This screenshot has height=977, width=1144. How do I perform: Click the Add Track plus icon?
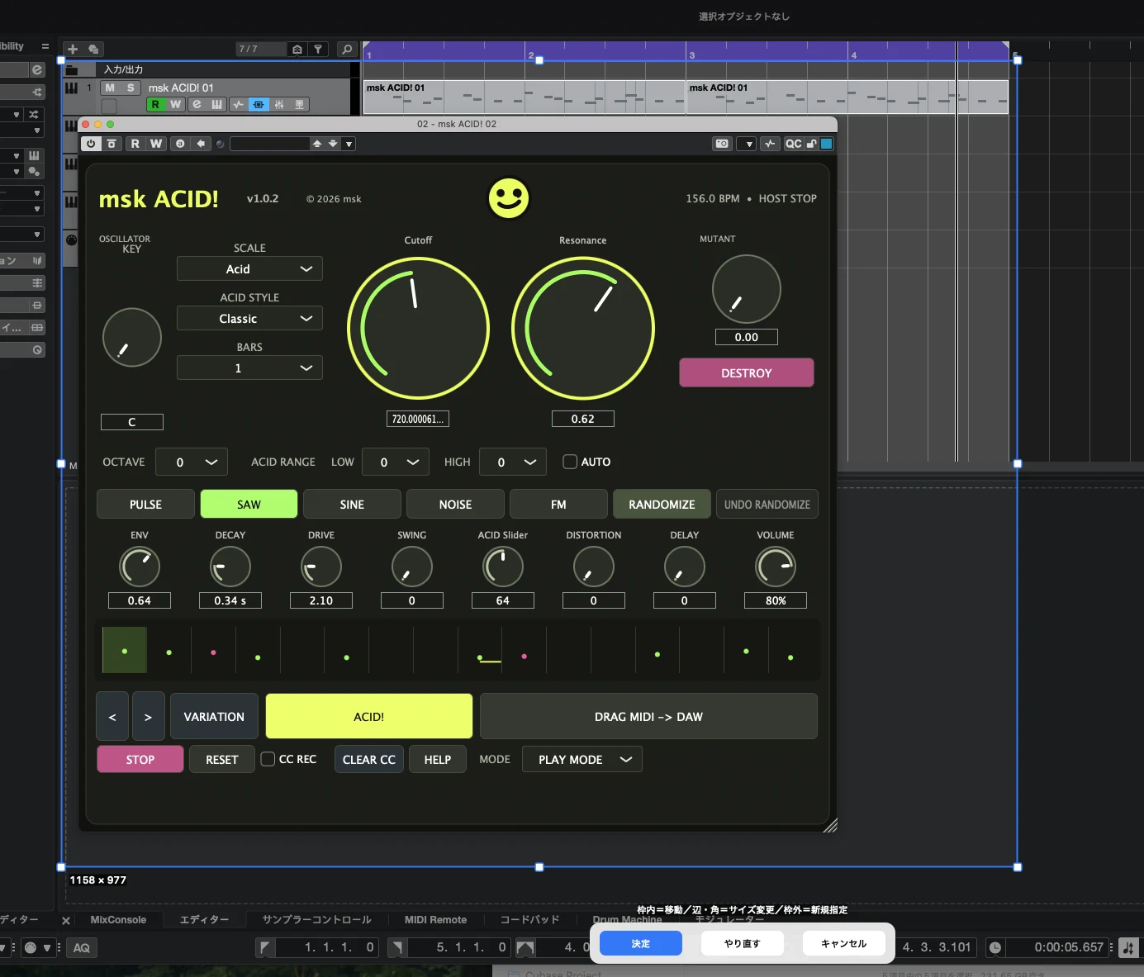click(73, 50)
